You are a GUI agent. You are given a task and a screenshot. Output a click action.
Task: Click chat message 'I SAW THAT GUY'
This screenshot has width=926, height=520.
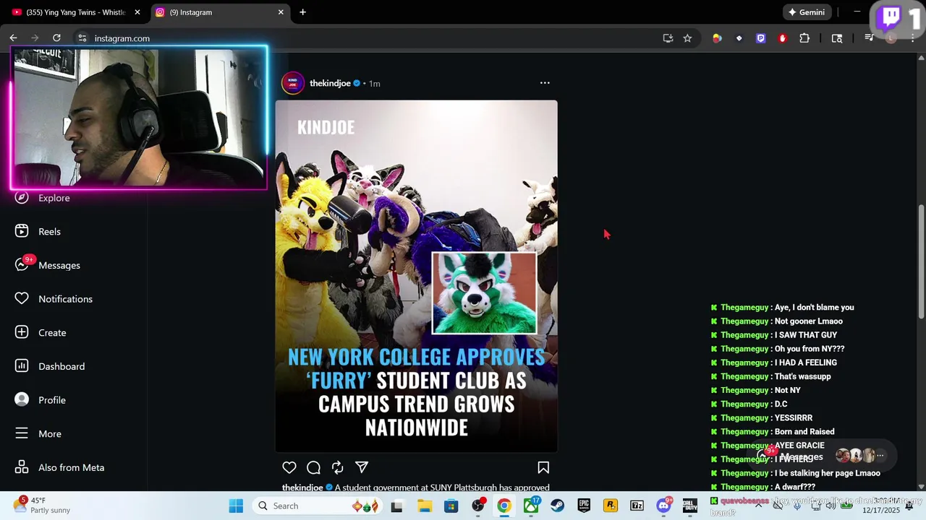pos(805,335)
